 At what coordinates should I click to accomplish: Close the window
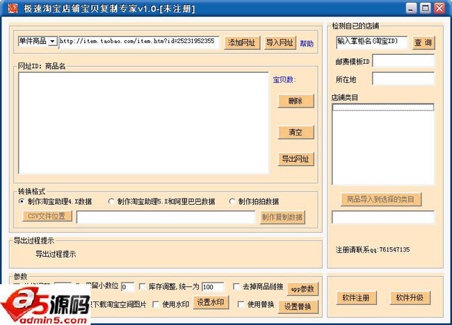(439, 8)
